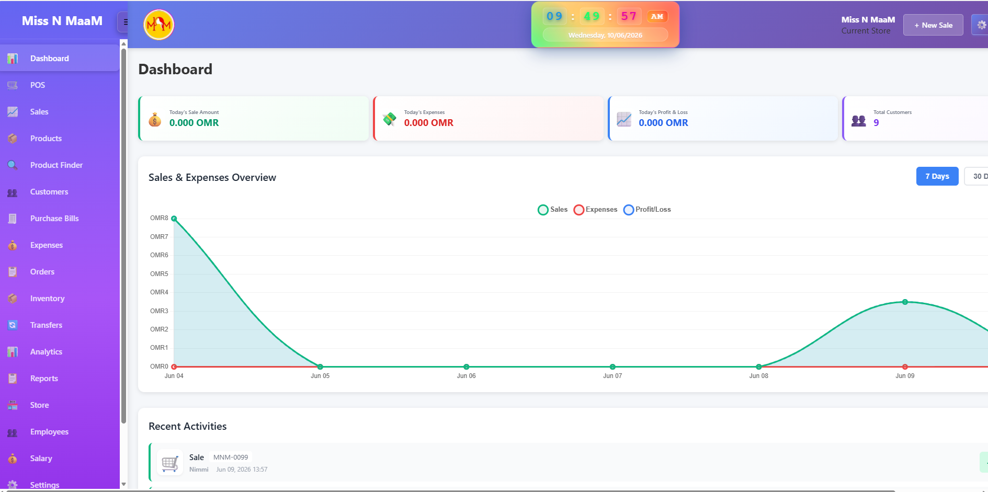Screen dimensions: 988x492
Task: Click the cash icon on Today's Expenses card
Action: click(x=390, y=120)
